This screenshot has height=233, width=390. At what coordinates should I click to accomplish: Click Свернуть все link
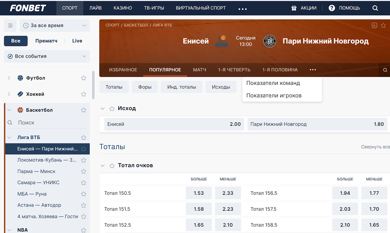pyautogui.click(x=375, y=147)
